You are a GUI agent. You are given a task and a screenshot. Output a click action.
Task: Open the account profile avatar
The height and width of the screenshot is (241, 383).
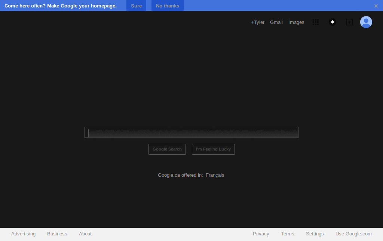tap(366, 22)
